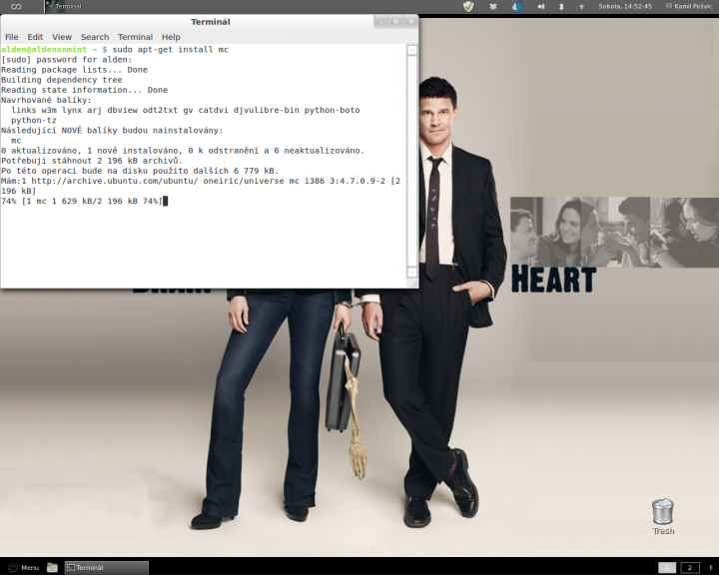Click the terminal vertical scrollbar track
The height and width of the screenshot is (575, 719).
(412, 161)
